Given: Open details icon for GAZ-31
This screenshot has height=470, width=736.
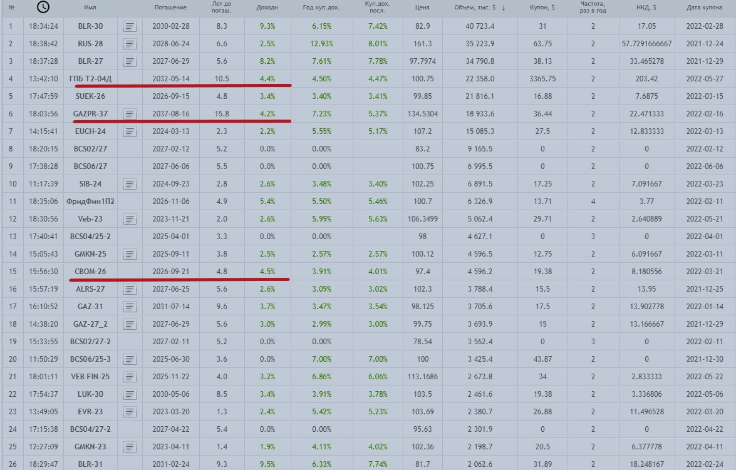Looking at the screenshot, I should [130, 307].
